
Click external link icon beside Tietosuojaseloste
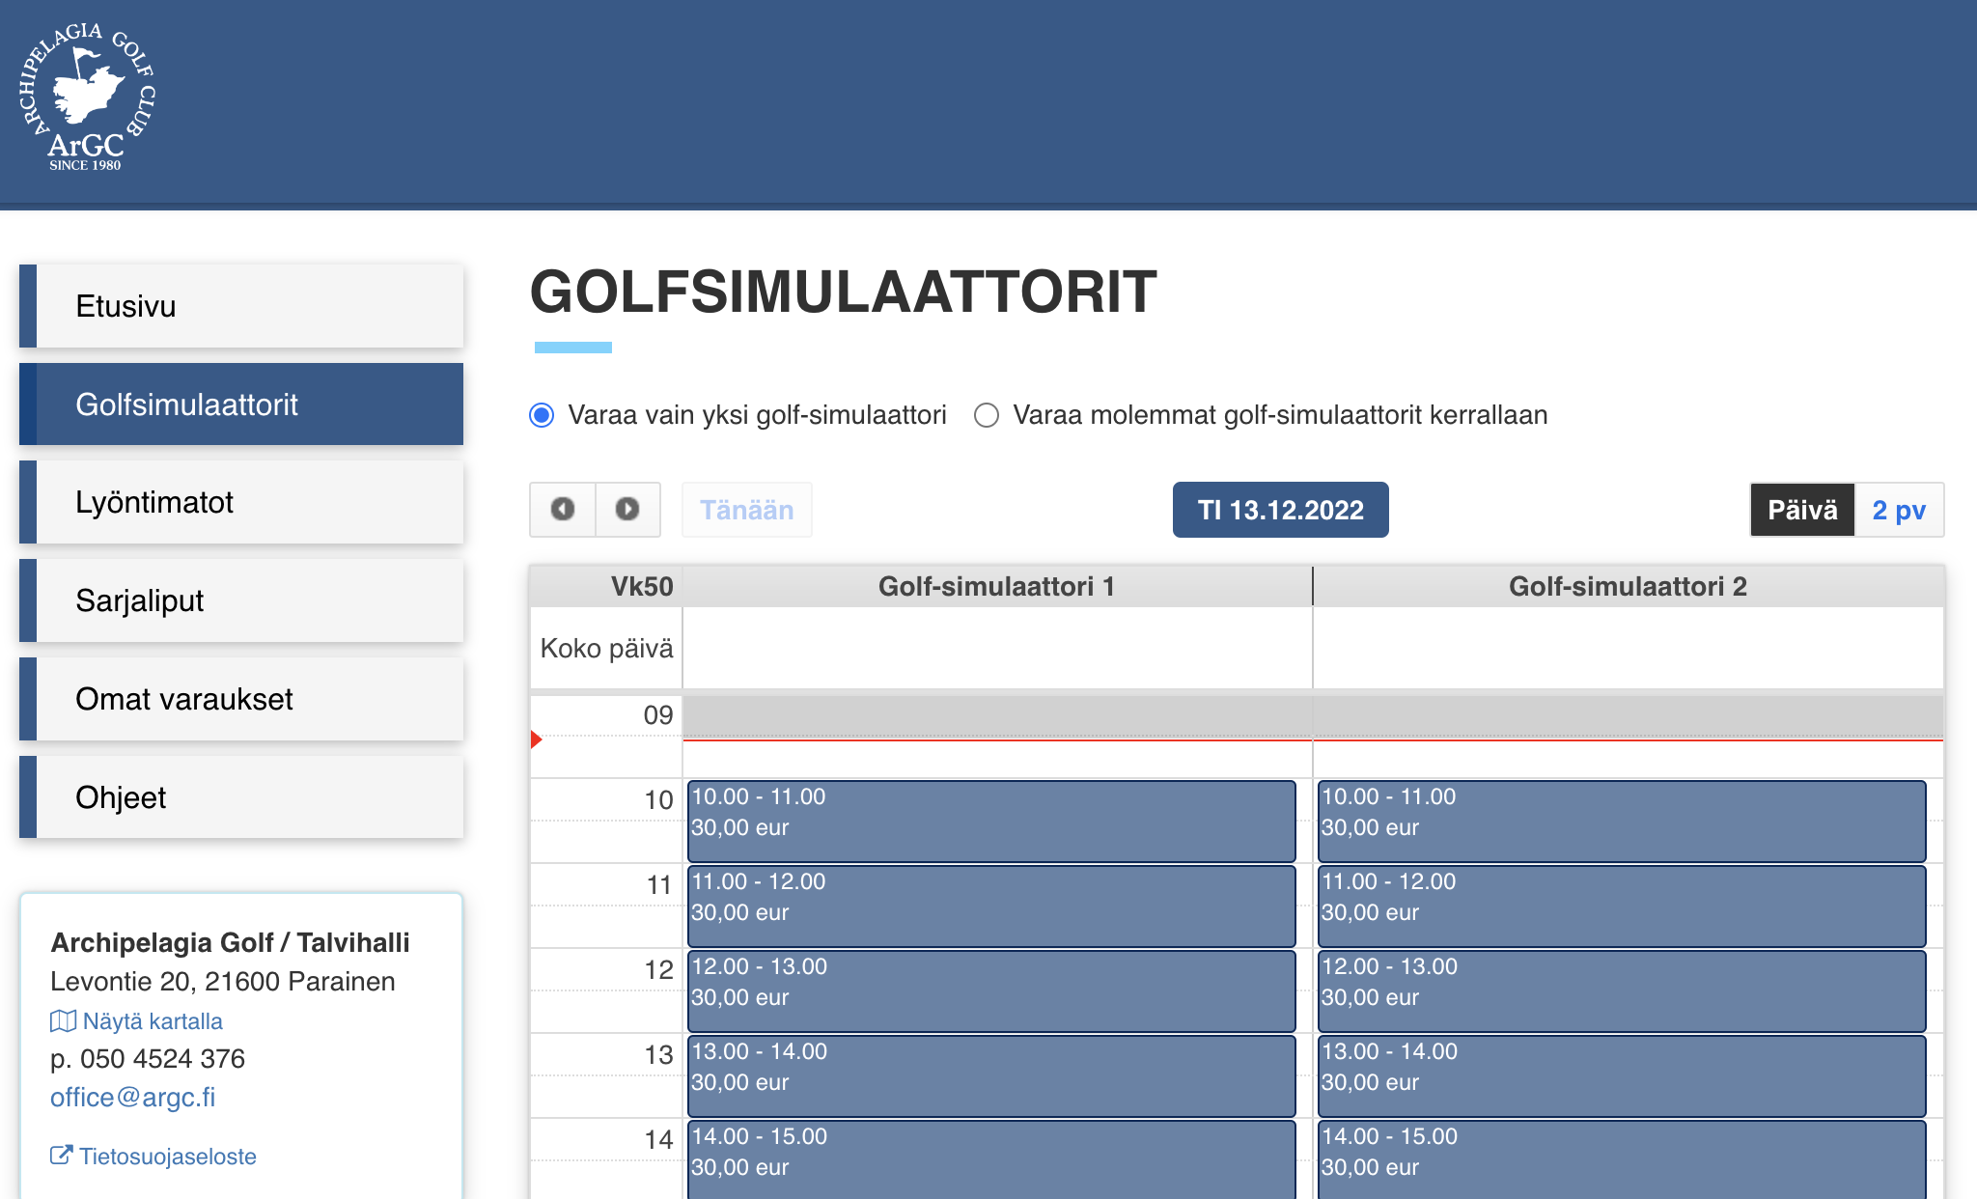point(61,1155)
